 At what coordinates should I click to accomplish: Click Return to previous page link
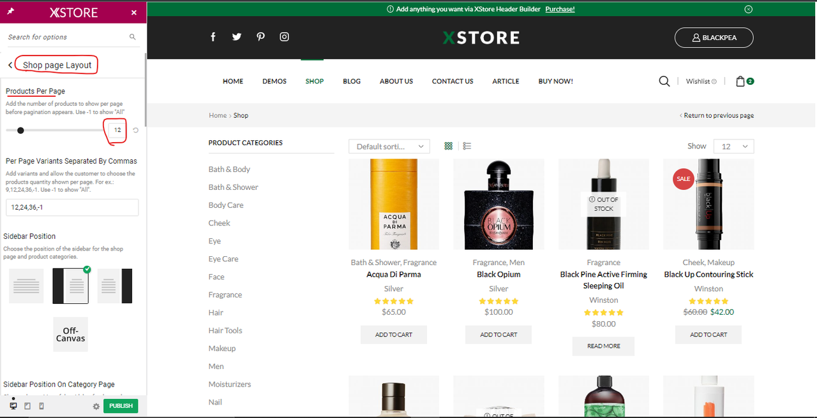(x=717, y=115)
